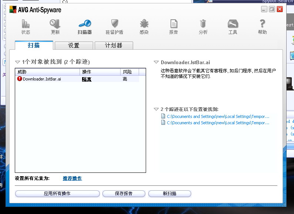Open the second C:\Documents and Settings trace link

218,123
